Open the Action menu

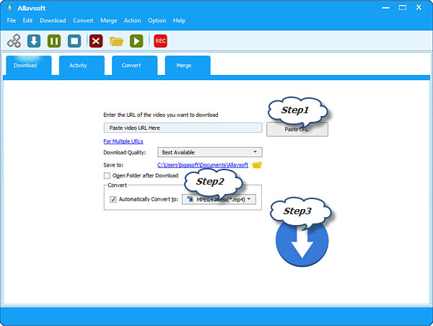[x=132, y=20]
